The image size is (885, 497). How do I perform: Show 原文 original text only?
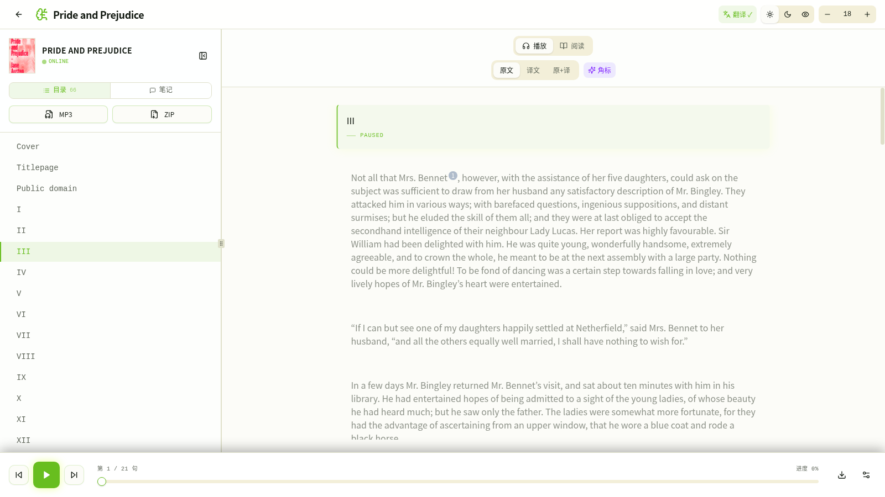(x=507, y=70)
